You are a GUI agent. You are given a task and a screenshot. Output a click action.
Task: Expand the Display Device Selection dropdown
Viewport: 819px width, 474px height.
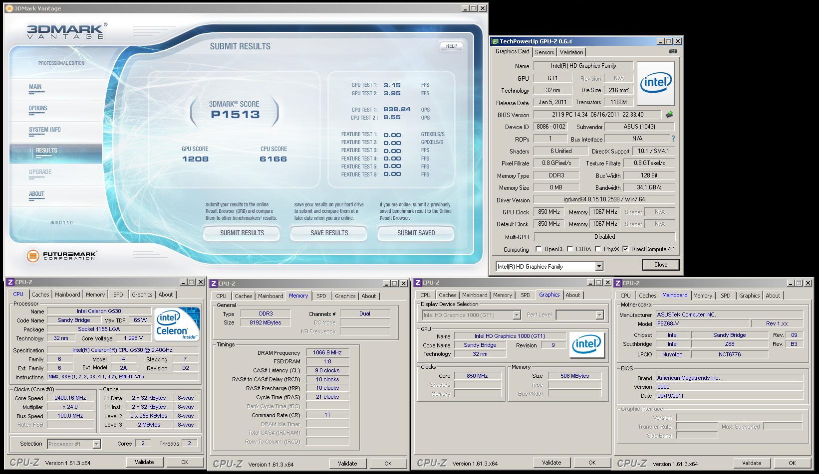[517, 315]
